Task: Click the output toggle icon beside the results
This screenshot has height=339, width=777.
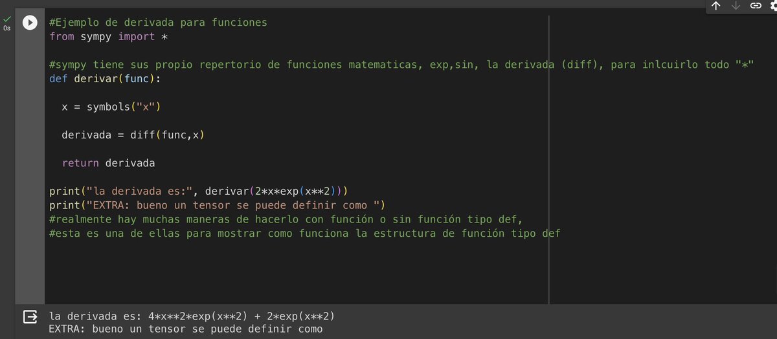Action: 30,316
